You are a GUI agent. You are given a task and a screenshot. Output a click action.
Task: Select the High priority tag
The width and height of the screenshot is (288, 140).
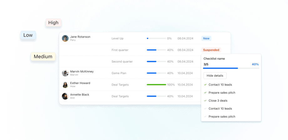pyautogui.click(x=53, y=23)
